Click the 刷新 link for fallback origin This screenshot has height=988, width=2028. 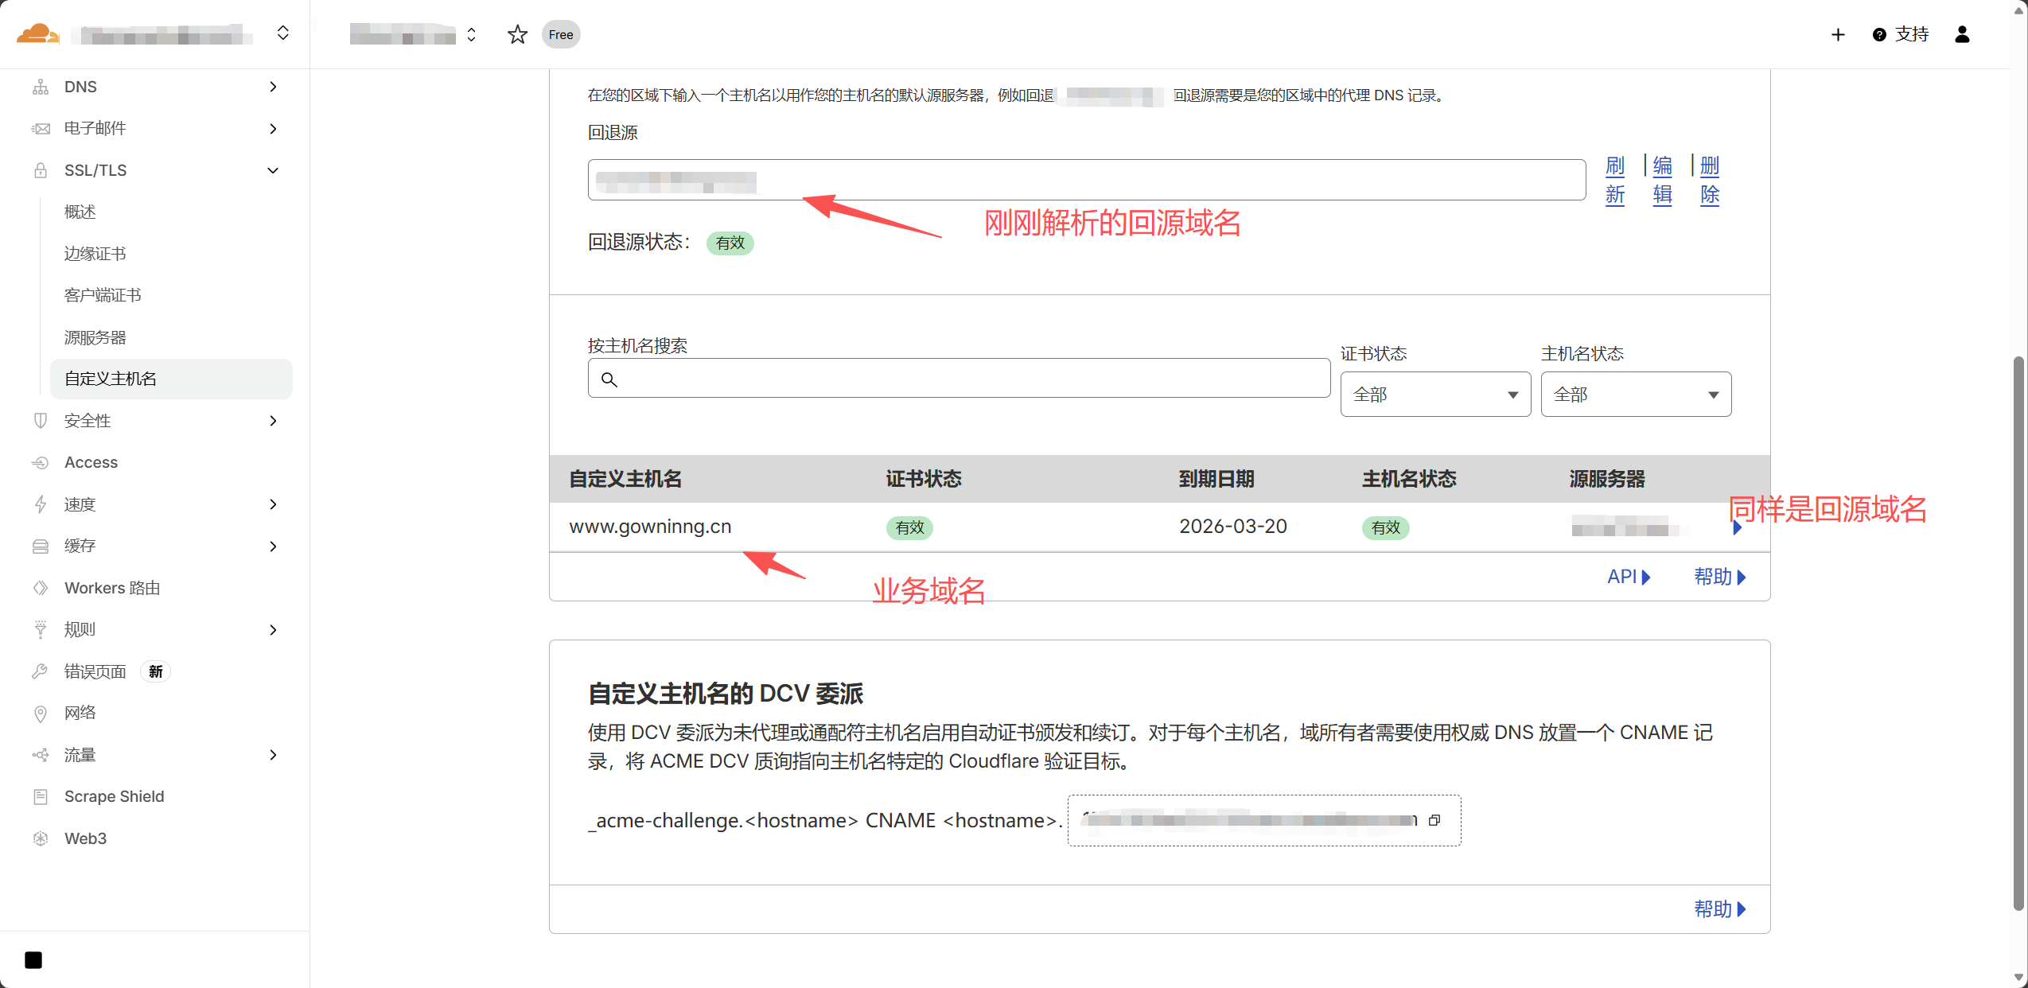1614,180
